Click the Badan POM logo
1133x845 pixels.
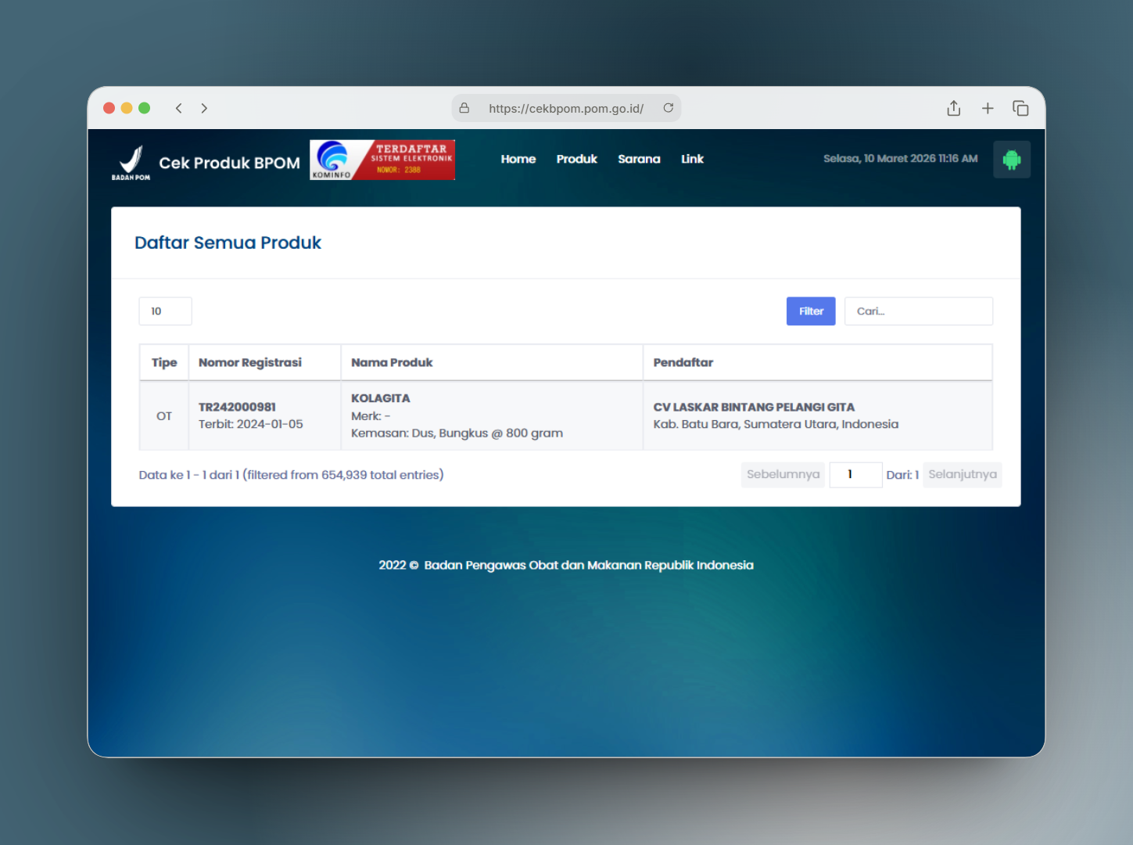coord(131,163)
